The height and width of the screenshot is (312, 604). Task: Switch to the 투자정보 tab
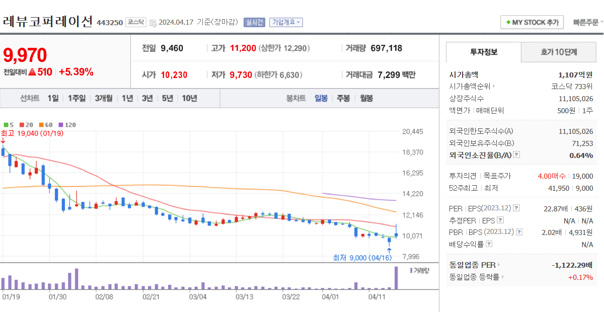(483, 51)
